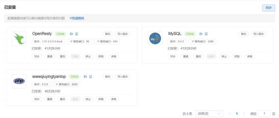
Task: Click the PHP logo thumbnail
Action: point(19,81)
